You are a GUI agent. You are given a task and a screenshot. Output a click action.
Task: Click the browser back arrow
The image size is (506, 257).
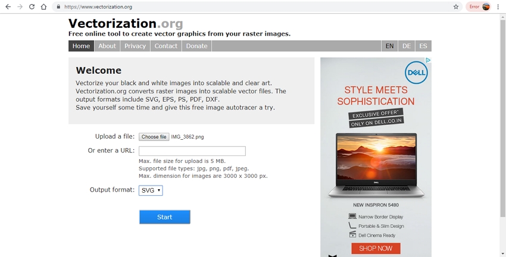8,7
